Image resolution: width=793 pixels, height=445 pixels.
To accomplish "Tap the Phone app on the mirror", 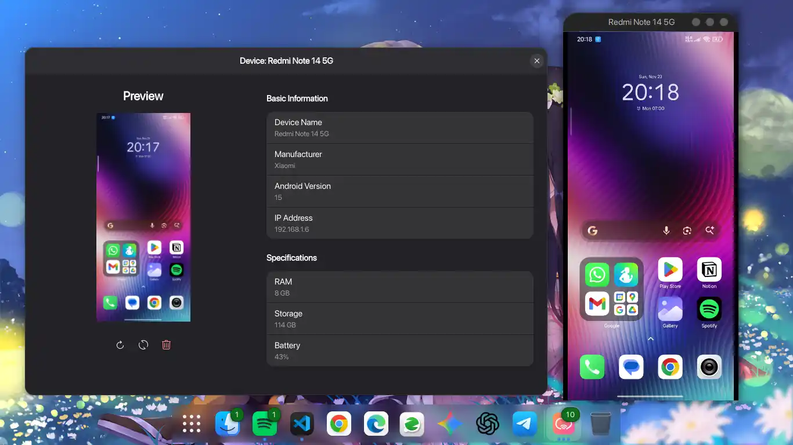I will [592, 366].
